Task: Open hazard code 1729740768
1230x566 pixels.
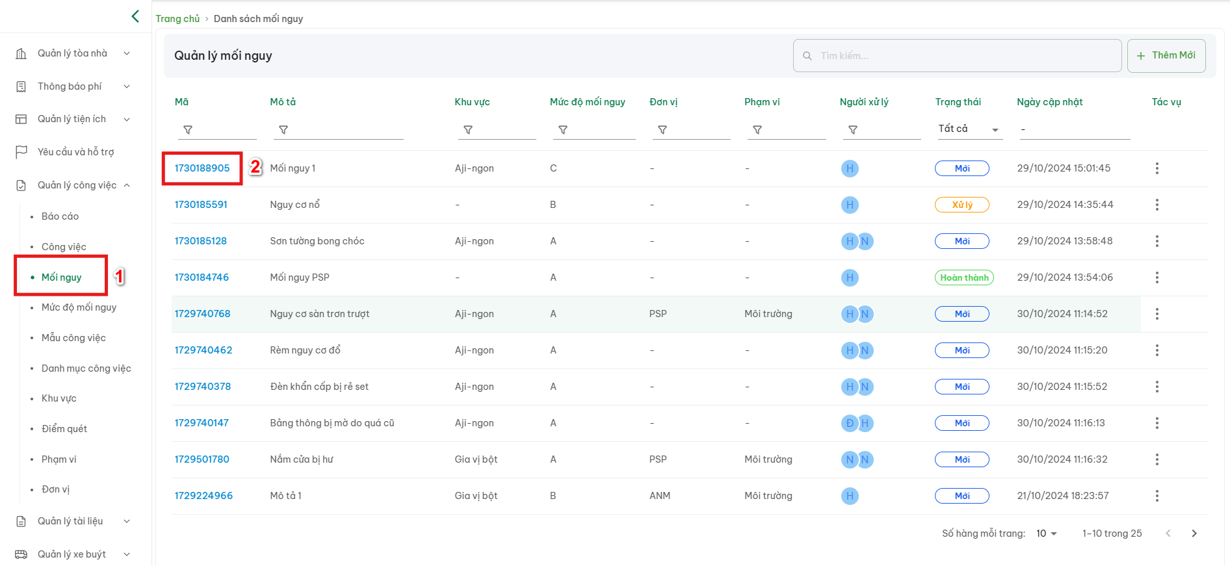Action: click(202, 314)
